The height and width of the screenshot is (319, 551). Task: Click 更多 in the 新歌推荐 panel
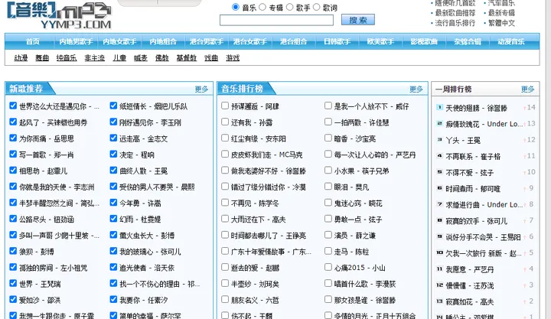[201, 90]
